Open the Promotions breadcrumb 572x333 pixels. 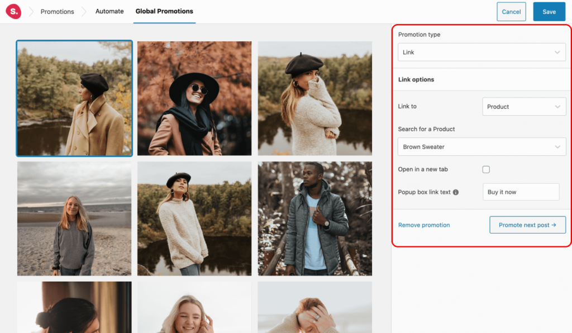click(58, 12)
